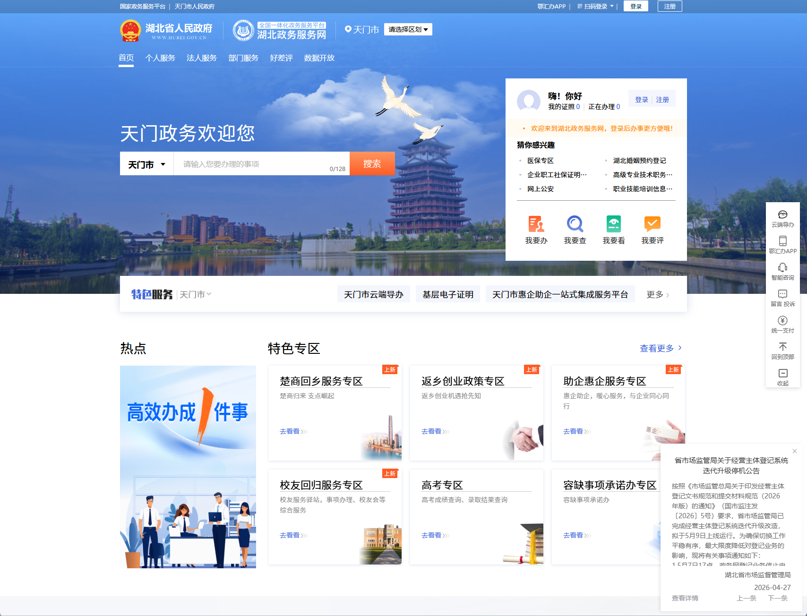Close the announcement popup
The width and height of the screenshot is (807, 616).
(795, 451)
